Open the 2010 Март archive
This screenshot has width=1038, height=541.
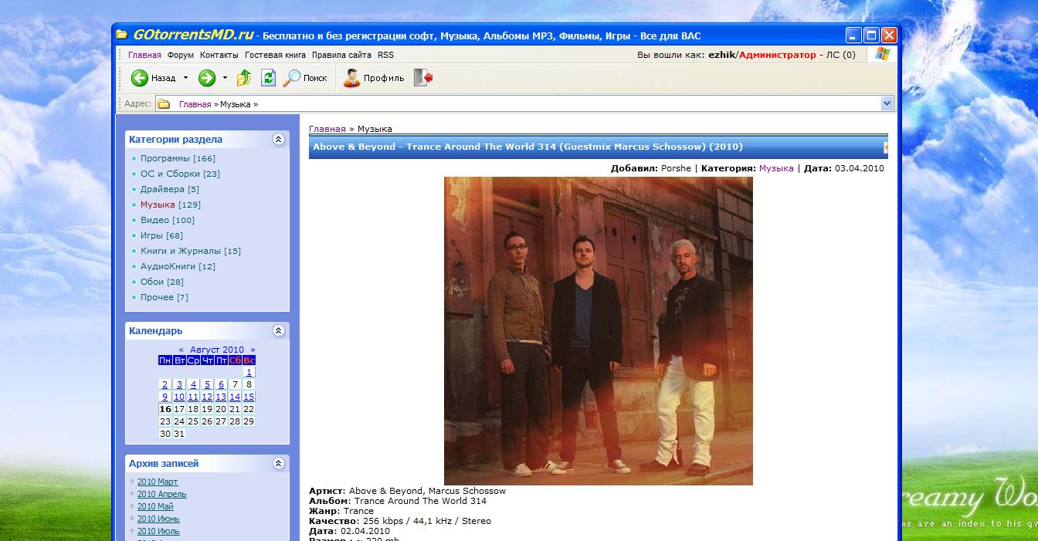tap(158, 482)
